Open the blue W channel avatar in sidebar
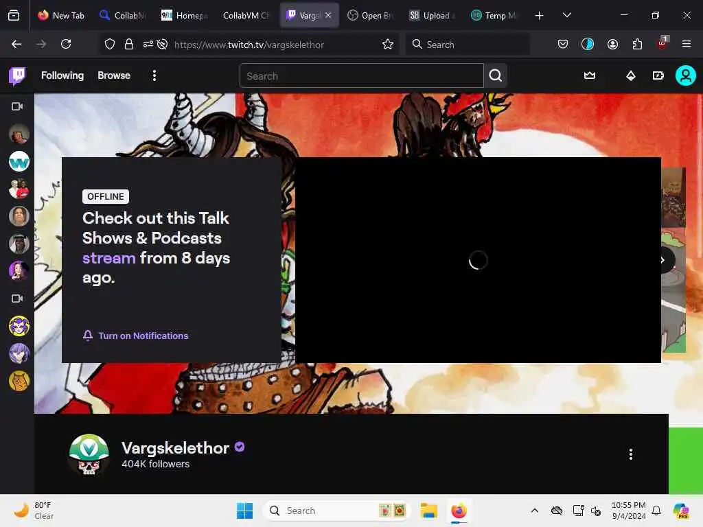Viewport: 703px width, 527px height. click(19, 161)
